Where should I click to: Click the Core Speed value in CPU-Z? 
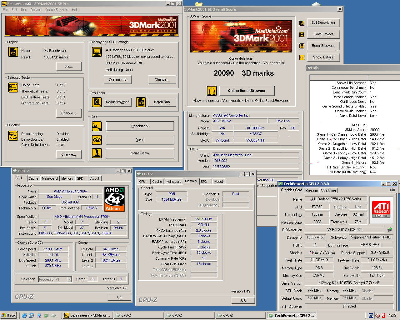point(53,249)
